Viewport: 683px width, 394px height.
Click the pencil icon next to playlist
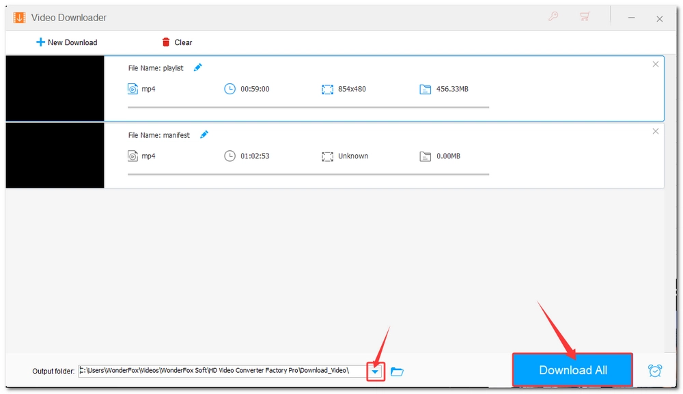pos(198,68)
